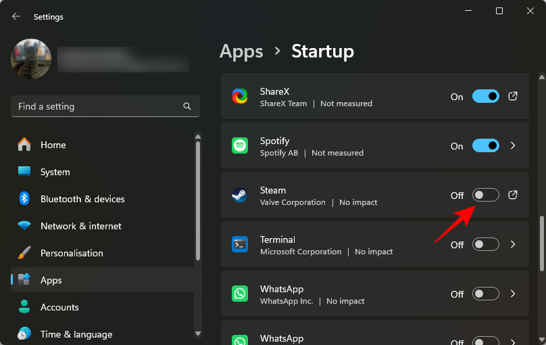Focus the Find a setting field

click(105, 106)
